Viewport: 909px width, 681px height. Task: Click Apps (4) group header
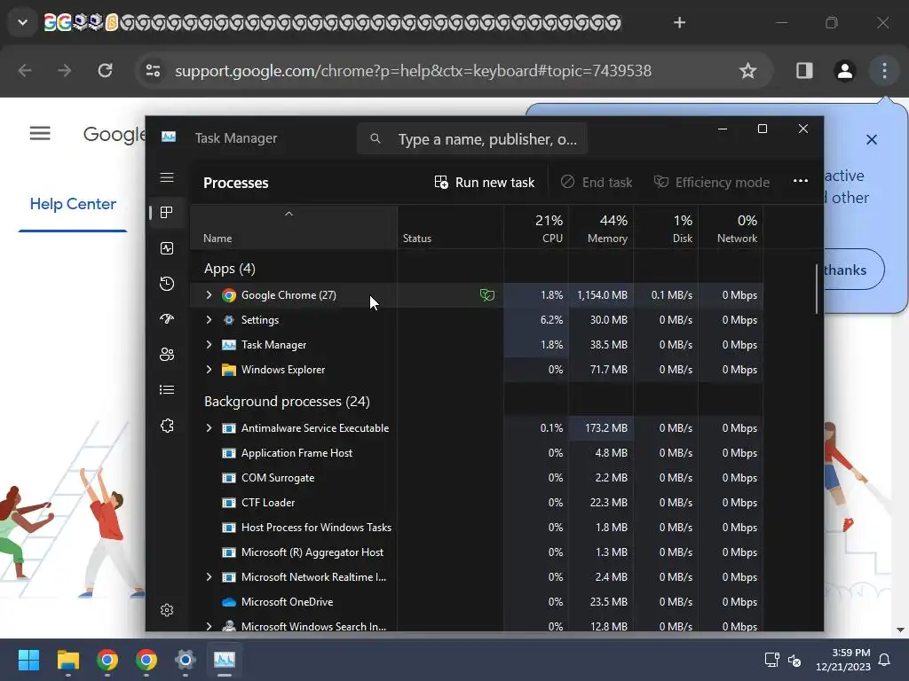pos(230,269)
